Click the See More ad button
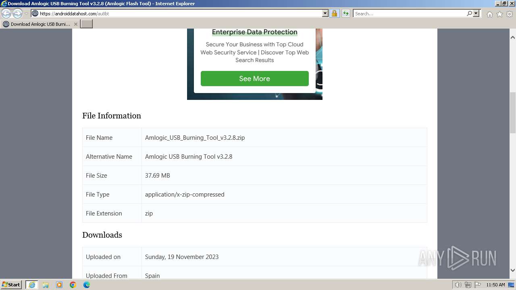Viewport: 516px width, 290px height. (255, 79)
